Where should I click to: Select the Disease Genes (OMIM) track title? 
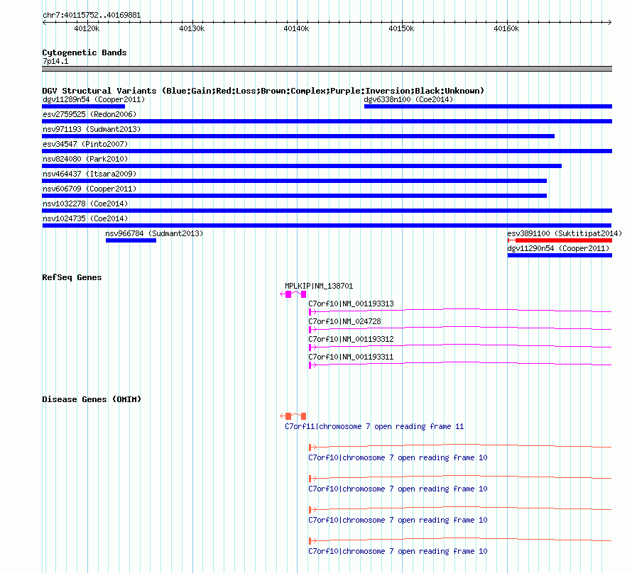point(92,399)
